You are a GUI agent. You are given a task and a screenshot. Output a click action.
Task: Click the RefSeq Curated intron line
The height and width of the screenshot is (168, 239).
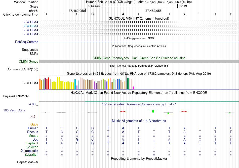click(x=139, y=42)
